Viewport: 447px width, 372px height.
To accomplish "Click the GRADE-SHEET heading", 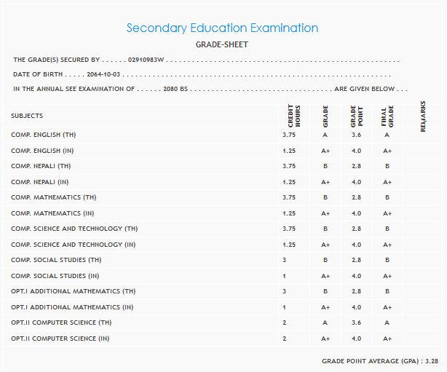I will [x=222, y=45].
